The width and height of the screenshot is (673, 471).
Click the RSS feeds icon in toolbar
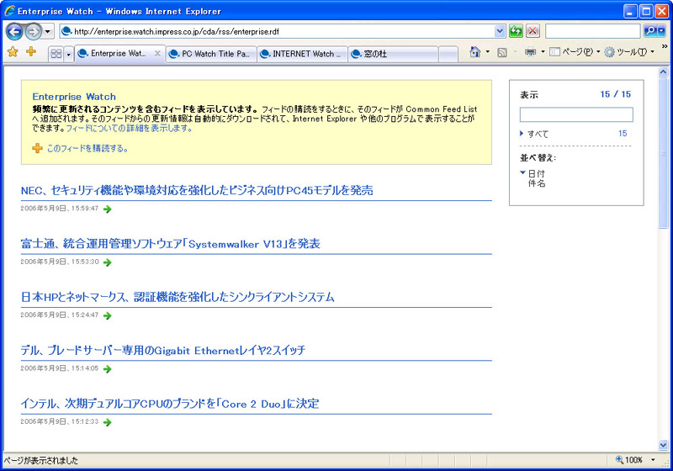[501, 52]
